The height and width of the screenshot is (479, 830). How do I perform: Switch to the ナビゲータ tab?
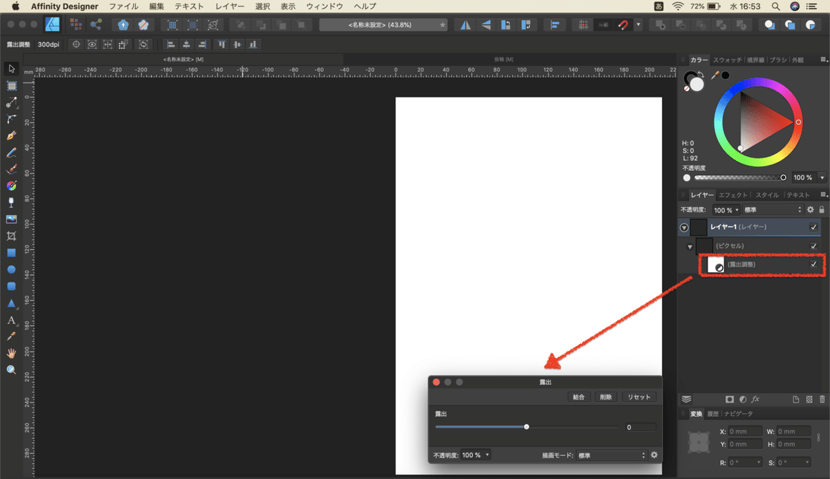coord(738,414)
